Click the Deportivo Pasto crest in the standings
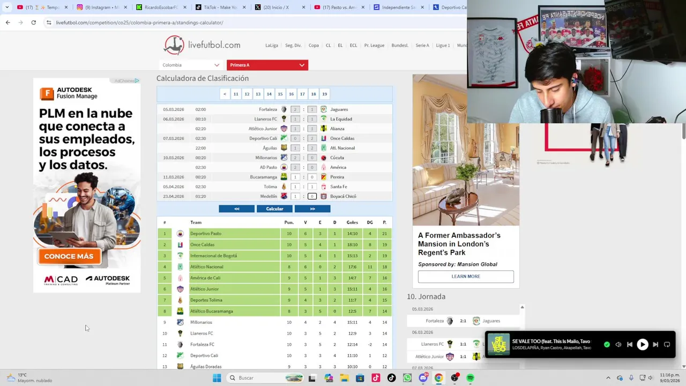The width and height of the screenshot is (686, 386). [180, 234]
